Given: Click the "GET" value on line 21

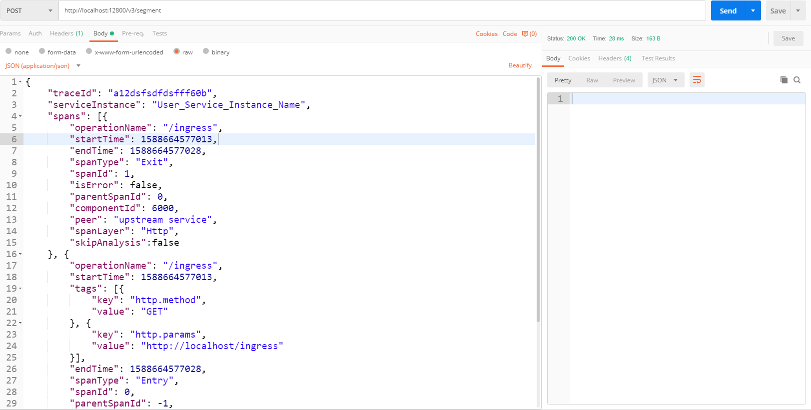Looking at the screenshot, I should tap(154, 312).
